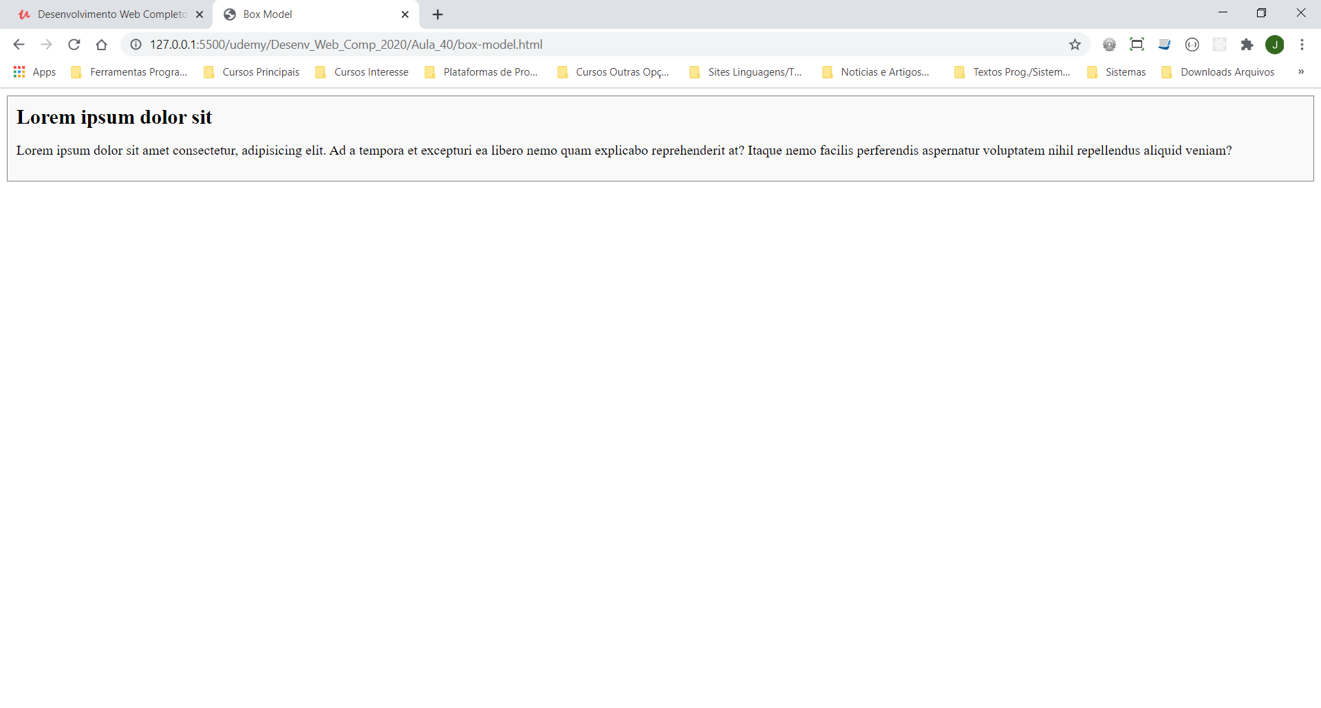
Task: Open the browser home page
Action: pos(101,45)
